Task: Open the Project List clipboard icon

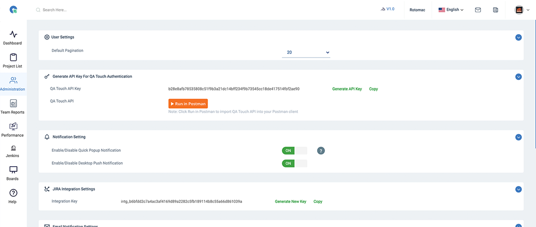Action: pos(14,57)
